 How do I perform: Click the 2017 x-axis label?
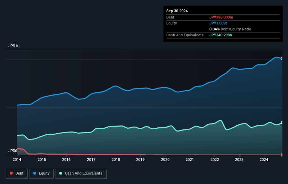coord(91,160)
